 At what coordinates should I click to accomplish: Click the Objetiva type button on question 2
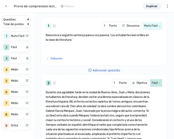(x=139, y=83)
